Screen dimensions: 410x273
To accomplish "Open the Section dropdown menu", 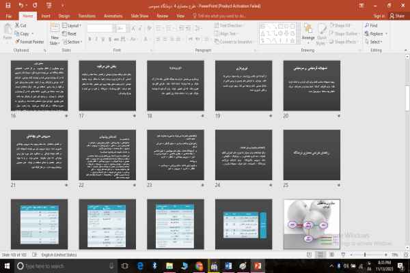I will click(x=74, y=42).
